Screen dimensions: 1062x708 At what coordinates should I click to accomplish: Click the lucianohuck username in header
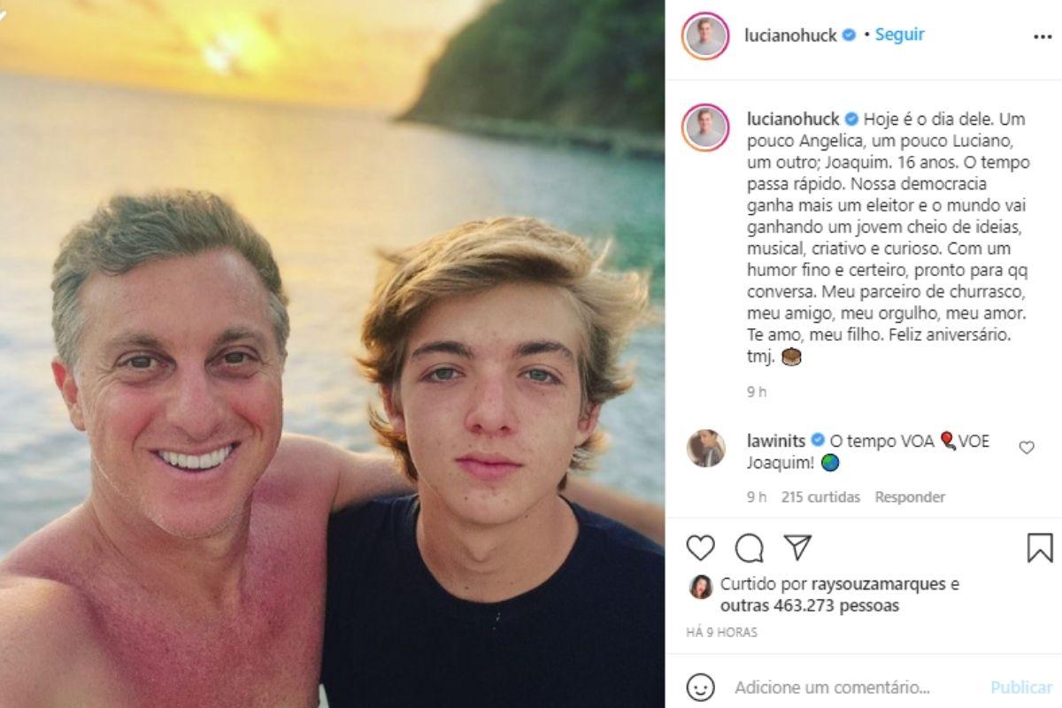(791, 35)
